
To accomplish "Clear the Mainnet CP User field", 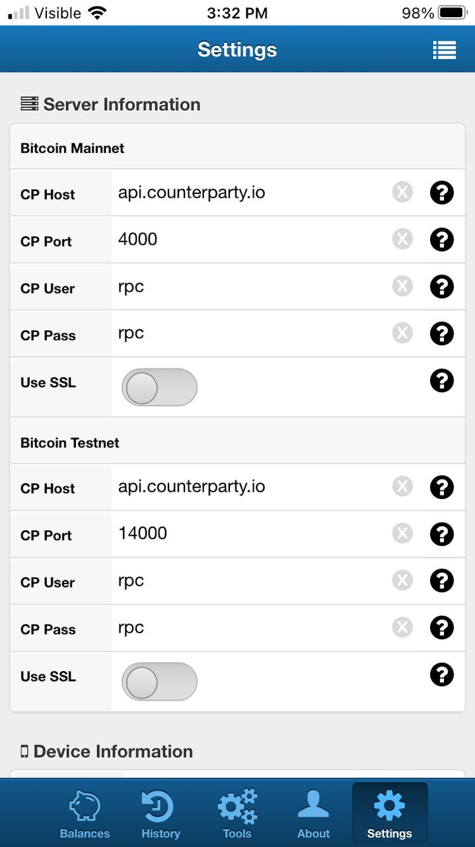I will (402, 287).
